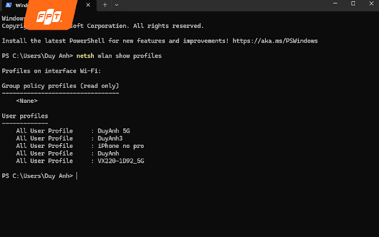379x237 pixels.
Task: Click the iPhone no pro profile
Action: coord(120,146)
